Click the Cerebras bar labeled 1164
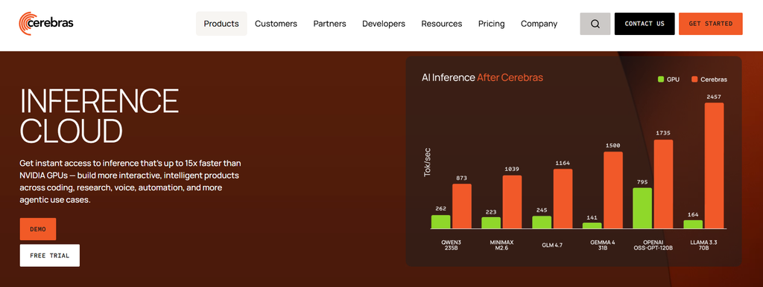 (x=563, y=199)
